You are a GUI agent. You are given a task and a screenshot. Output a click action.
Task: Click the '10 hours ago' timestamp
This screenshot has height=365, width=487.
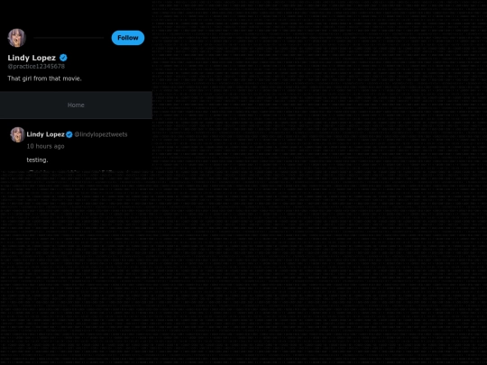point(45,146)
